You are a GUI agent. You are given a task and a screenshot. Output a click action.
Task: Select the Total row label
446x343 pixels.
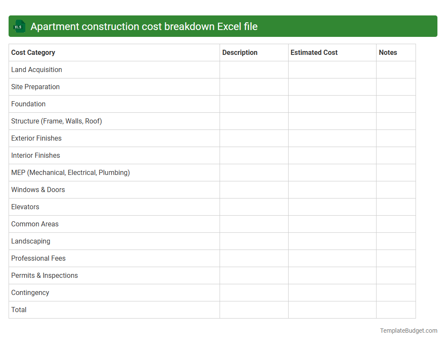tap(18, 310)
